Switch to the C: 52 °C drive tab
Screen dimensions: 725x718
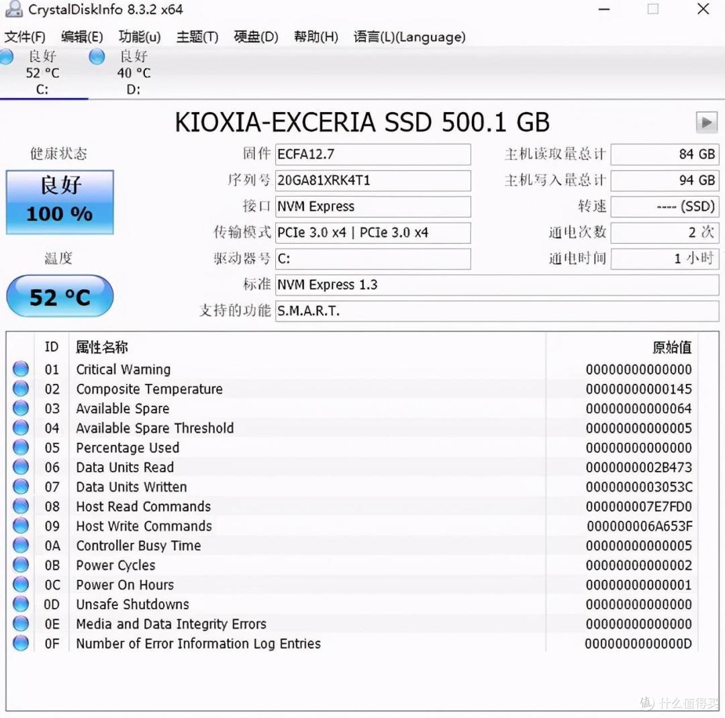click(42, 72)
